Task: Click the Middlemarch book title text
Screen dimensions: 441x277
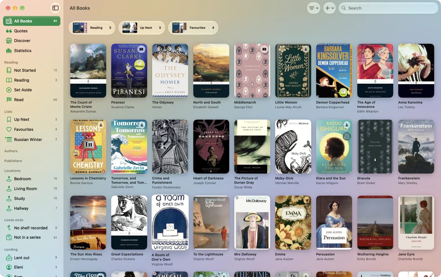Action: 245,102
